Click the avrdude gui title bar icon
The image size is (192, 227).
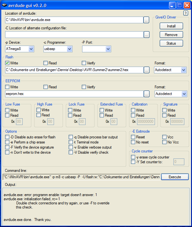4,5
